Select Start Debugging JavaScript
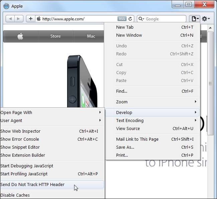217x199 pixels. [52, 166]
